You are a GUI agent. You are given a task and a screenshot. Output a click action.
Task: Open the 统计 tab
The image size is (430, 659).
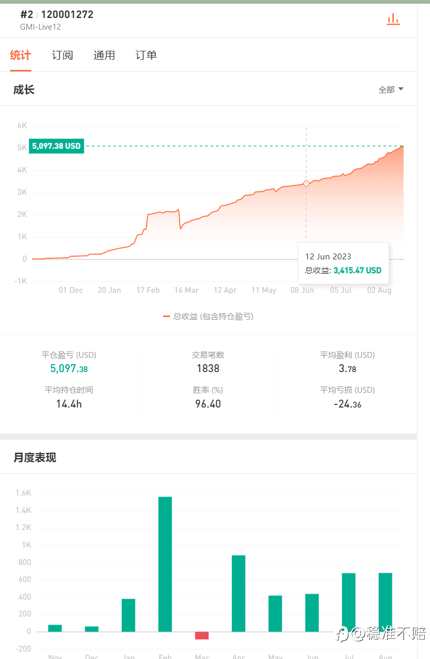(x=21, y=55)
